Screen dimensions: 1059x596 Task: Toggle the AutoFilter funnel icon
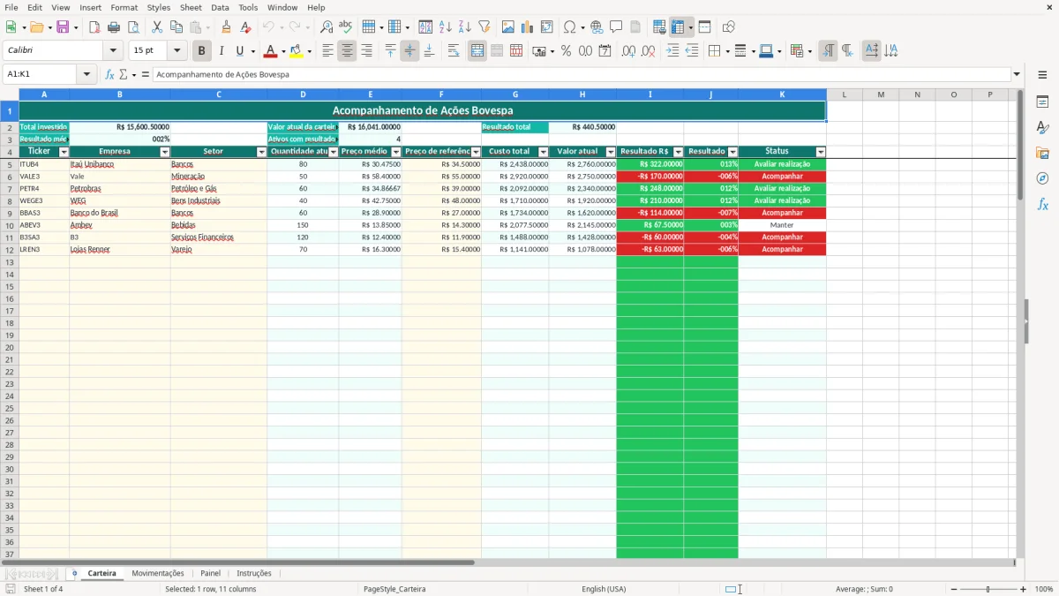484,27
